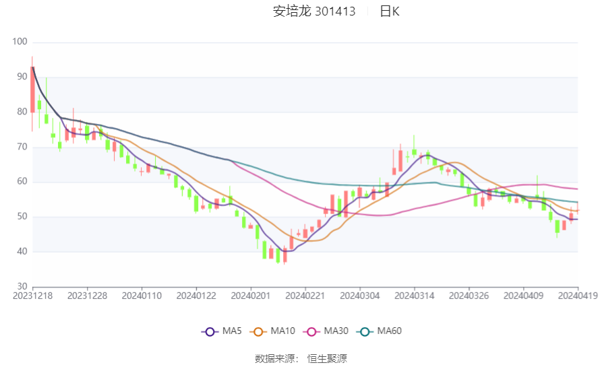
Task: Click the 20240201 date axis label
Action: [x=251, y=296]
